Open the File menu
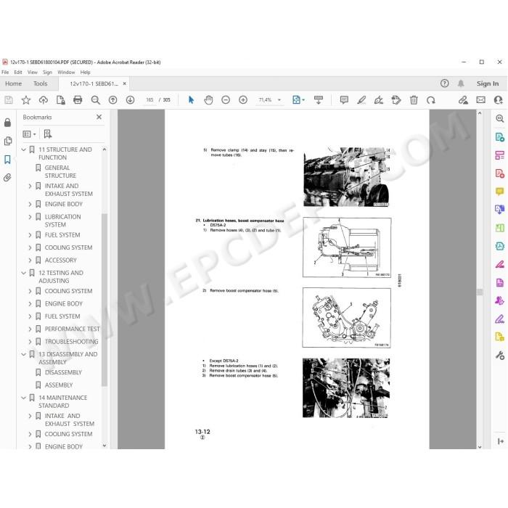The image size is (508, 508). click(5, 73)
